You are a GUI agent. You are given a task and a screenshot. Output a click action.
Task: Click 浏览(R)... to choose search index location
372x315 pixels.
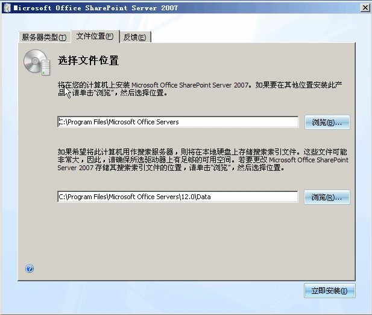tap(327, 197)
